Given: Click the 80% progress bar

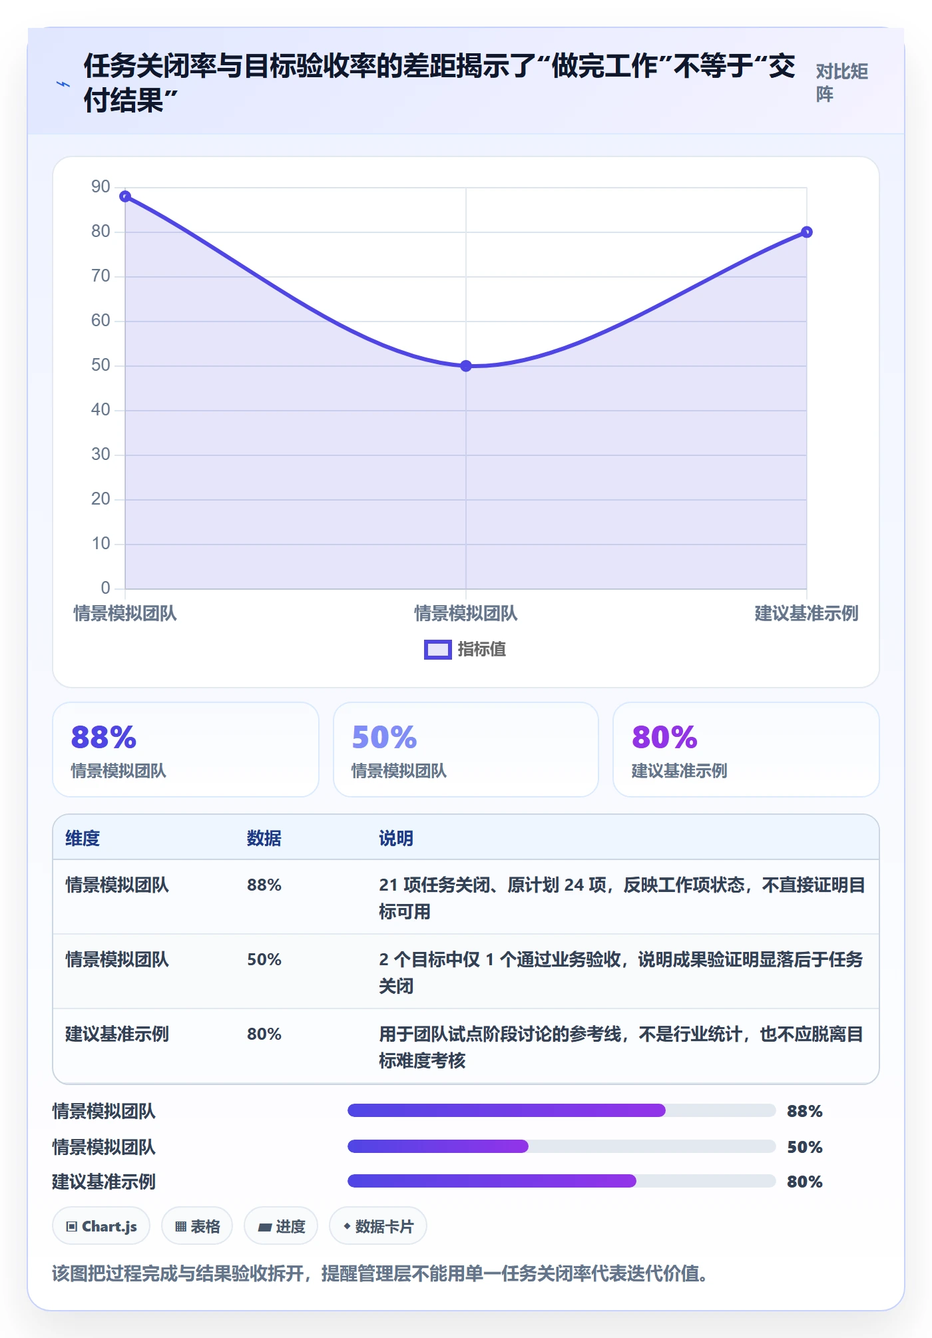Looking at the screenshot, I should point(561,1181).
